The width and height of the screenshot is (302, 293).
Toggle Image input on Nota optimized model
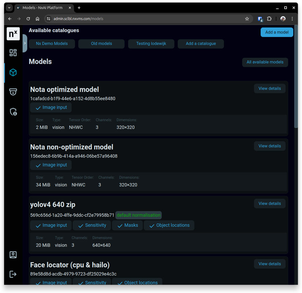tap(51, 108)
